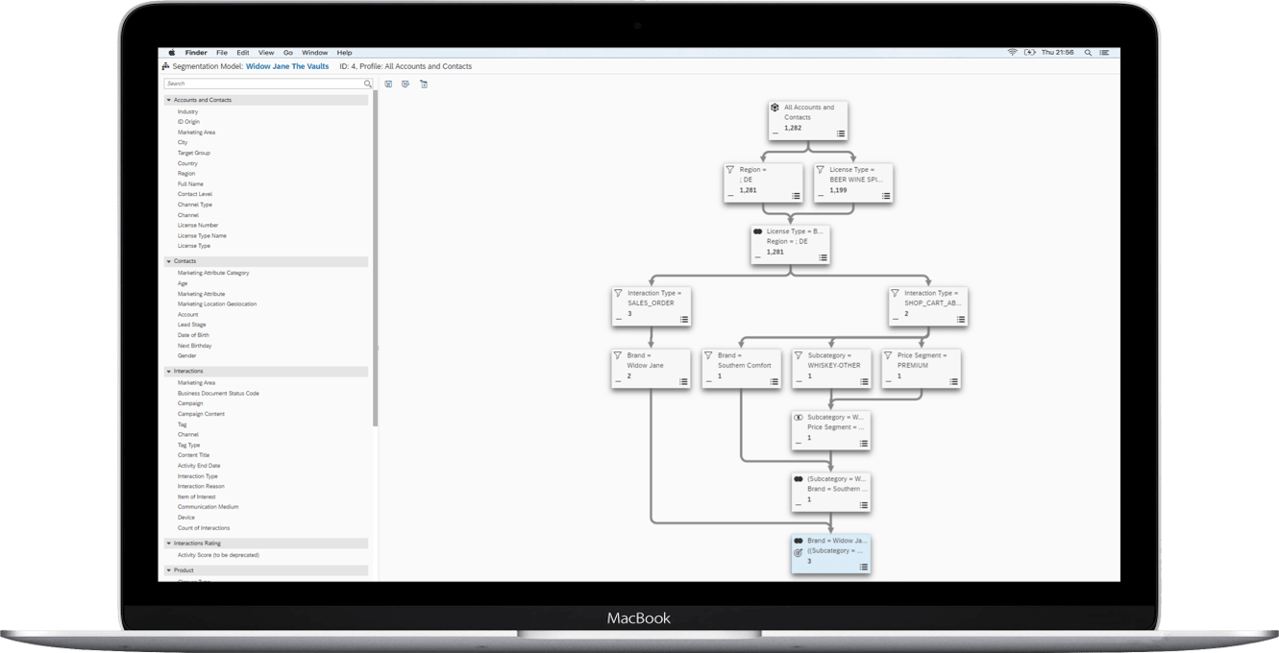The image size is (1279, 653).
Task: Minimize the Brand = Widow Jane node
Action: click(618, 381)
